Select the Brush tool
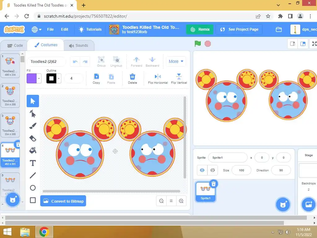The image size is (317, 238). click(x=33, y=126)
